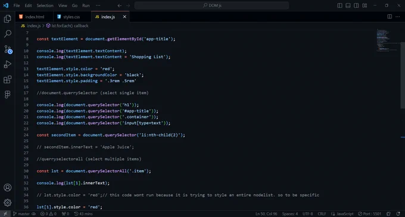Expand the menu bar overflow ellipsis
The height and width of the screenshot is (217, 405).
click(98, 5)
